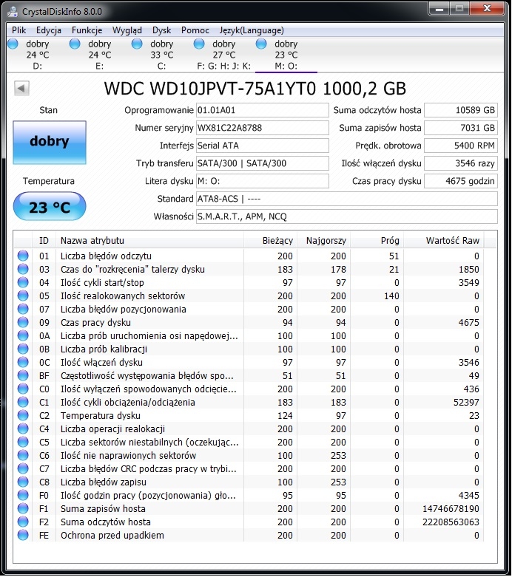Click status circle for attribute 0B
This screenshot has height=577, width=512.
(23, 349)
